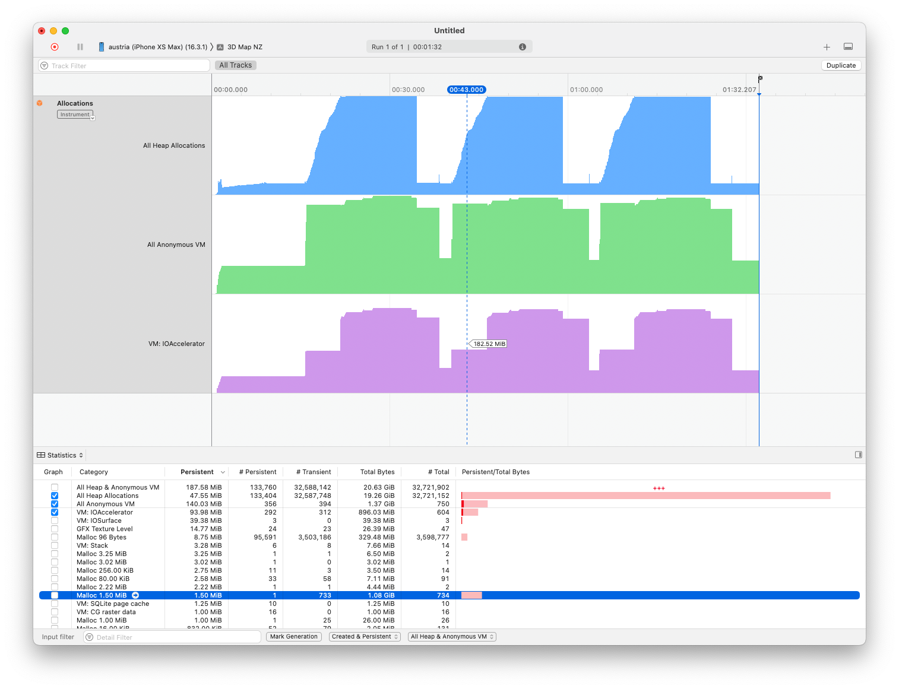Viewport: 899px width, 689px height.
Task: Uncheck graph for All Anonymous VM
Action: click(55, 504)
